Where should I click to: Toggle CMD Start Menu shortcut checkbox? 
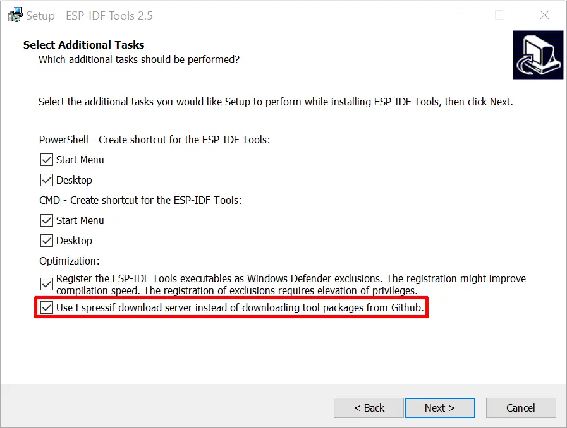pyautogui.click(x=47, y=220)
